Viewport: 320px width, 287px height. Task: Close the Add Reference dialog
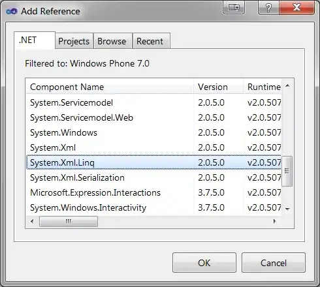(x=296, y=8)
